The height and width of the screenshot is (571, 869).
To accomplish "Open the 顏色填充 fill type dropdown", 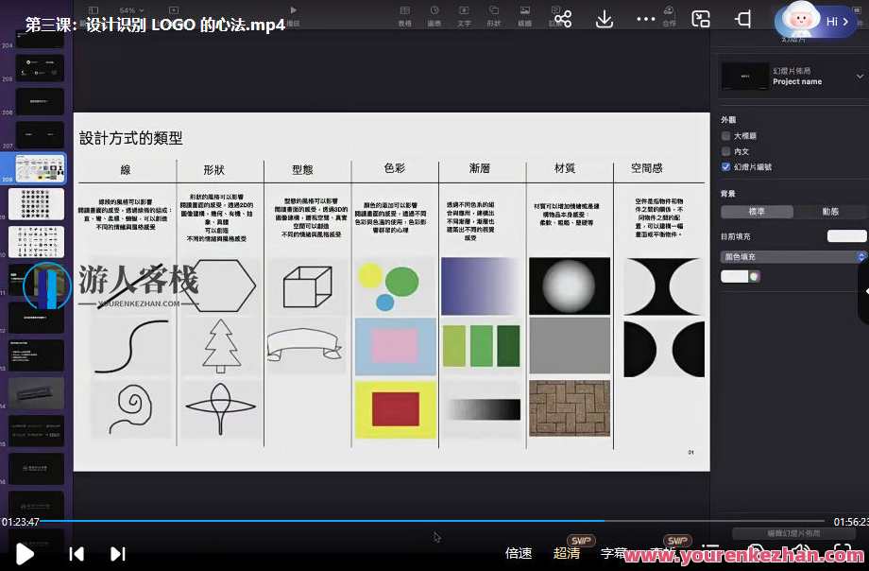I will tap(792, 257).
